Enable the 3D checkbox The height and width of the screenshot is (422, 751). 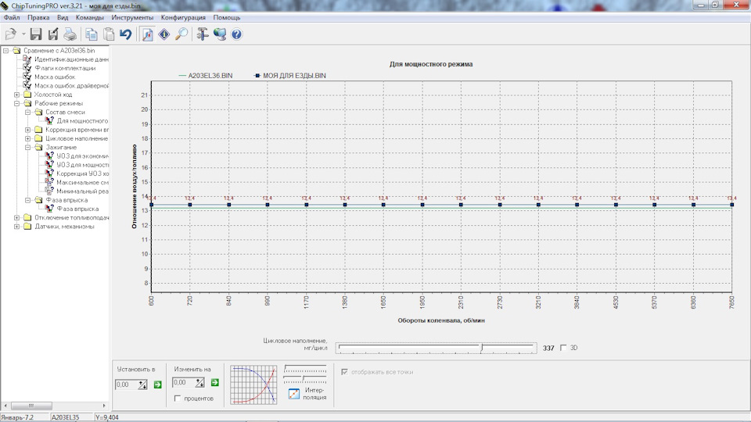click(563, 348)
